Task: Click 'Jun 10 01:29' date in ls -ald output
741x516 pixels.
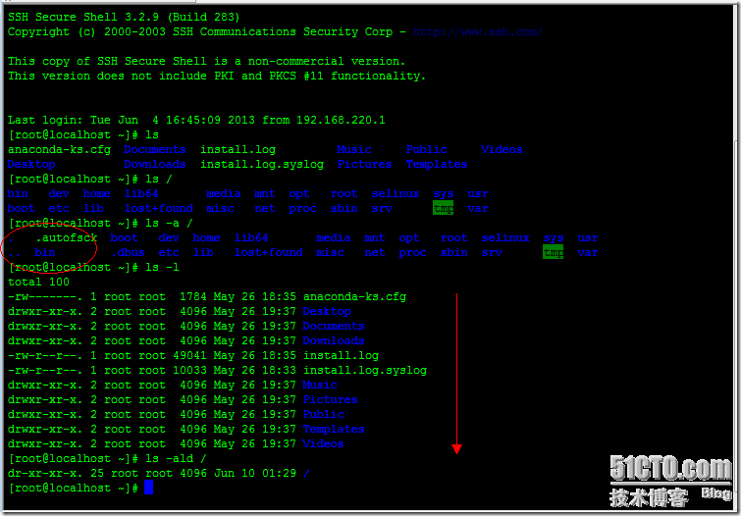Action: [x=255, y=473]
